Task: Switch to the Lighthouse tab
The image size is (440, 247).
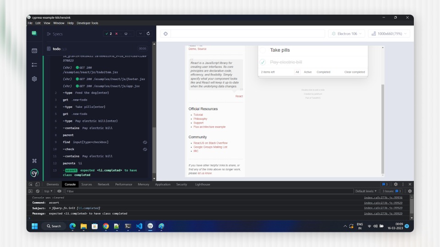Action: click(203, 184)
